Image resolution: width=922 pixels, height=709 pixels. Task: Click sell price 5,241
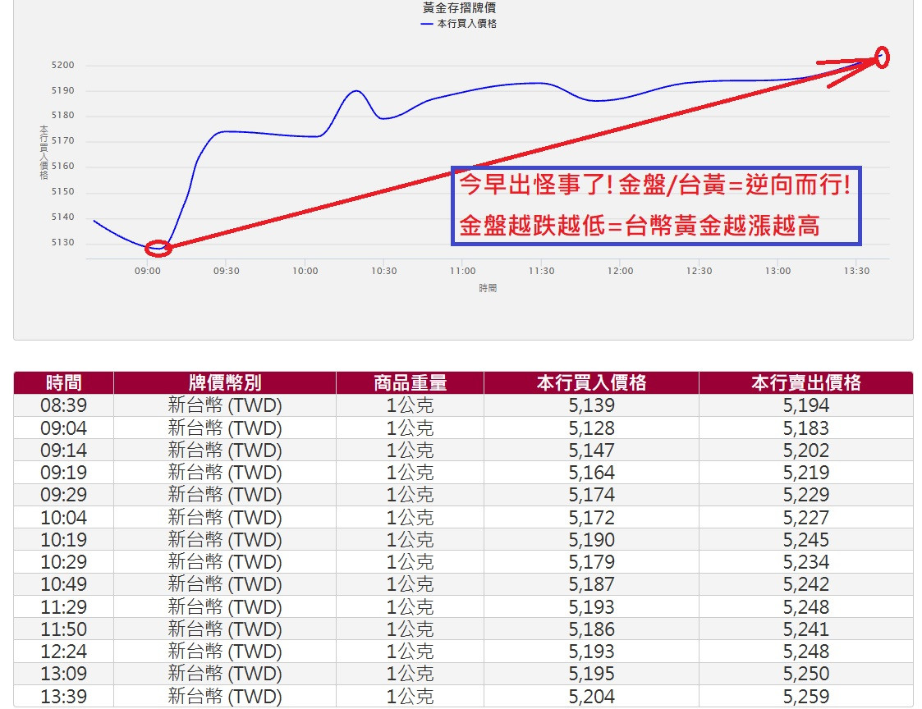[x=806, y=629]
